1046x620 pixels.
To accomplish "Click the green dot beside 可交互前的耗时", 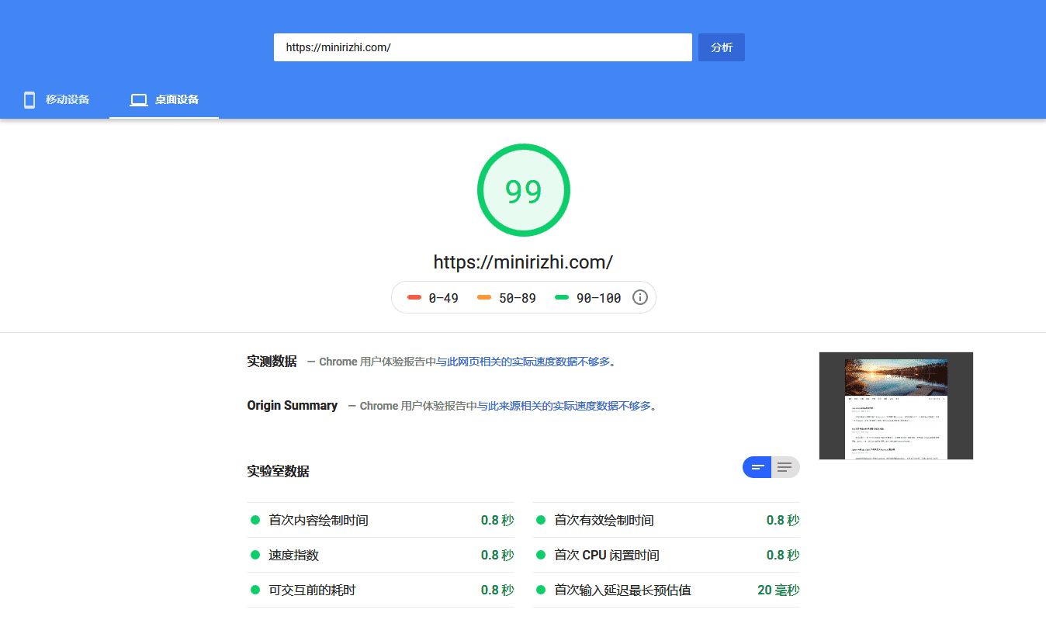I will (x=255, y=590).
